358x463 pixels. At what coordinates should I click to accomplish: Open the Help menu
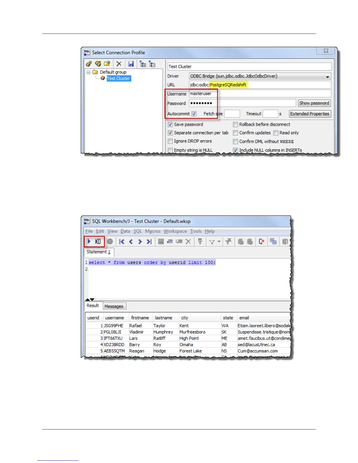[x=210, y=231]
